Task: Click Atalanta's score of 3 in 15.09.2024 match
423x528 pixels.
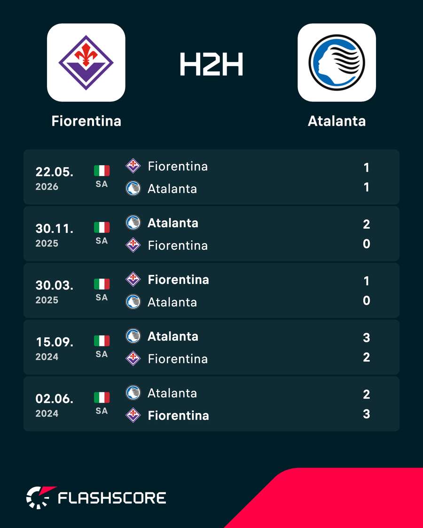Action: (x=367, y=337)
